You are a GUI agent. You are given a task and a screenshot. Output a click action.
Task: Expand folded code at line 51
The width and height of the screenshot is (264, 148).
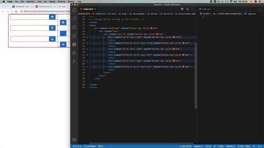[87, 67]
